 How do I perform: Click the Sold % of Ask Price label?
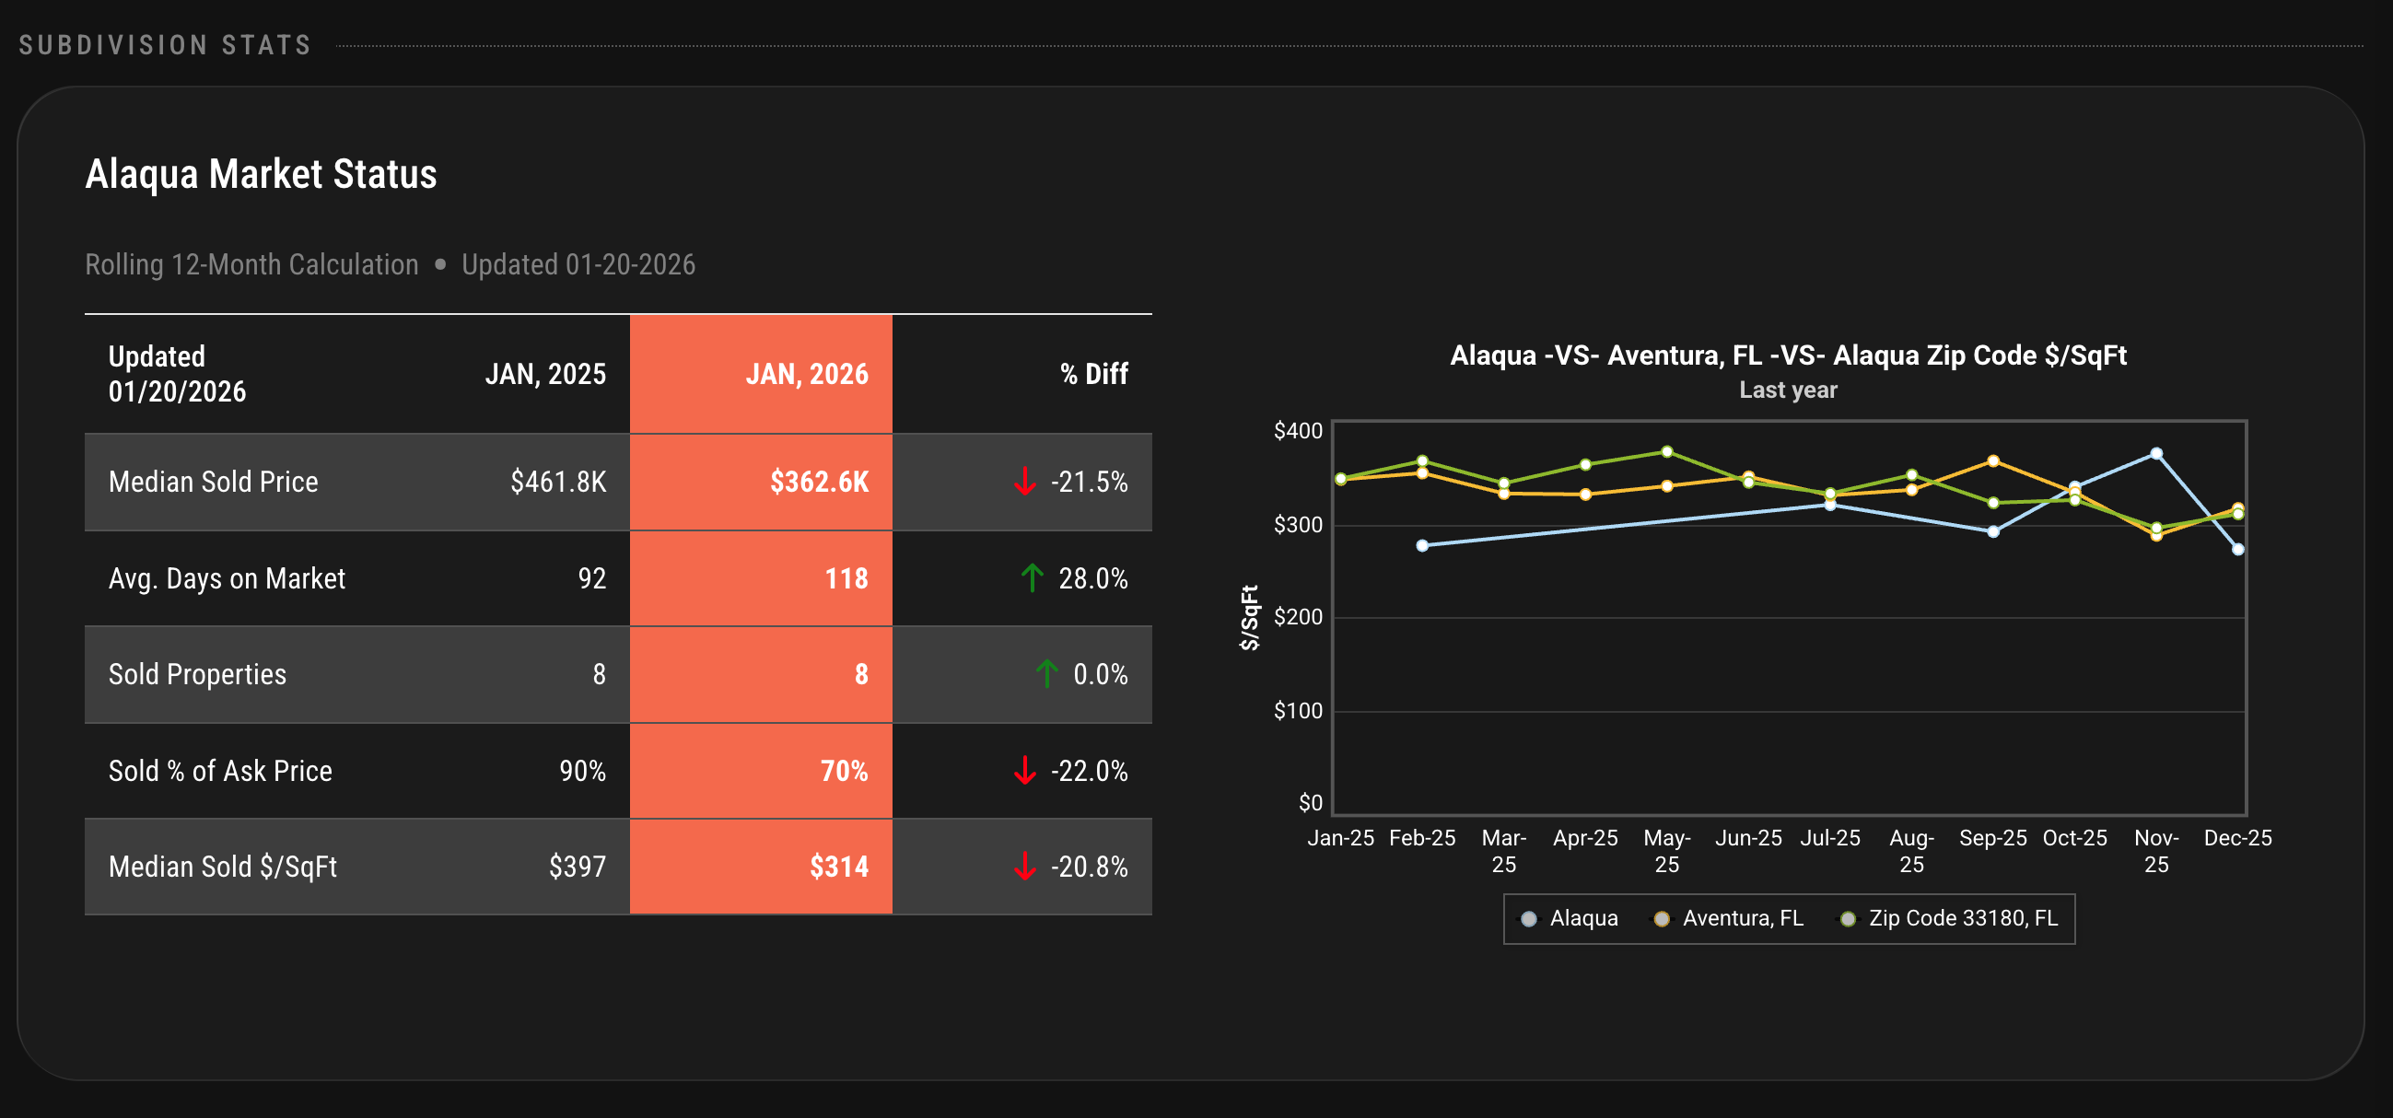point(220,771)
